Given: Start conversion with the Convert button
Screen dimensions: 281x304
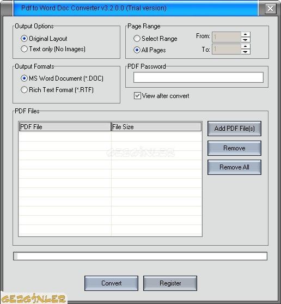Looking at the screenshot, I should [111, 283].
